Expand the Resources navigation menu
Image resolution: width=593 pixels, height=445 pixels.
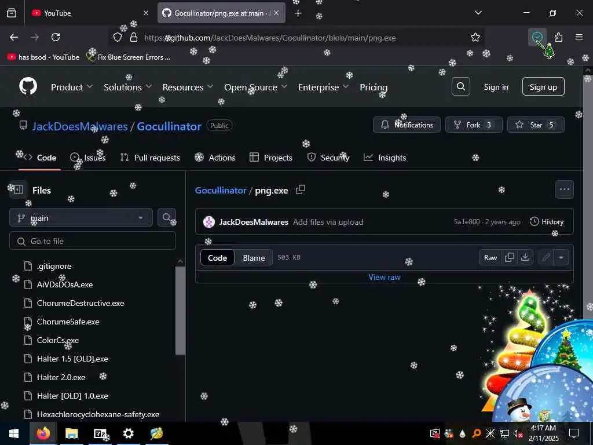[188, 87]
